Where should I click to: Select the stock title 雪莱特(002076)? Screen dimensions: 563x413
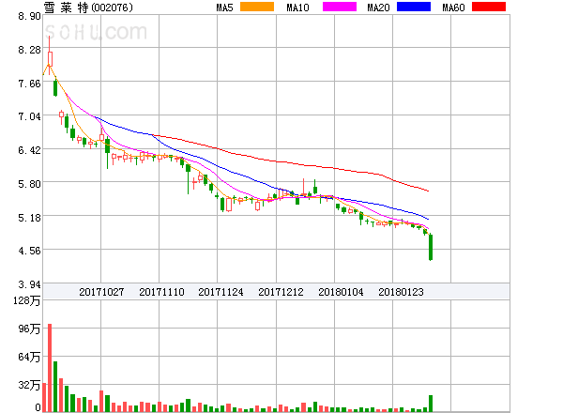[x=88, y=8]
